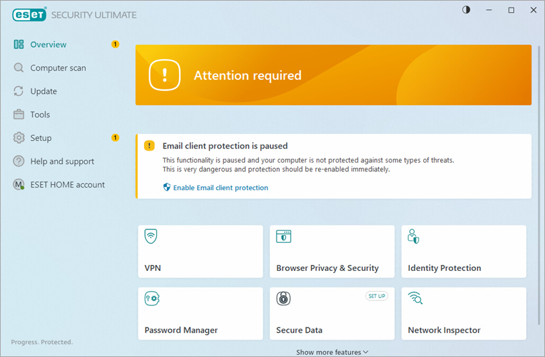Click the Setup gear icon
This screenshot has height=357, width=545.
point(19,138)
